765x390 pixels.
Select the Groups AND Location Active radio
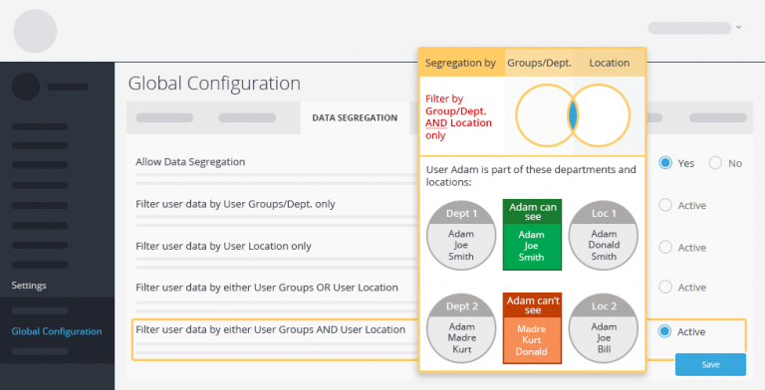click(664, 331)
